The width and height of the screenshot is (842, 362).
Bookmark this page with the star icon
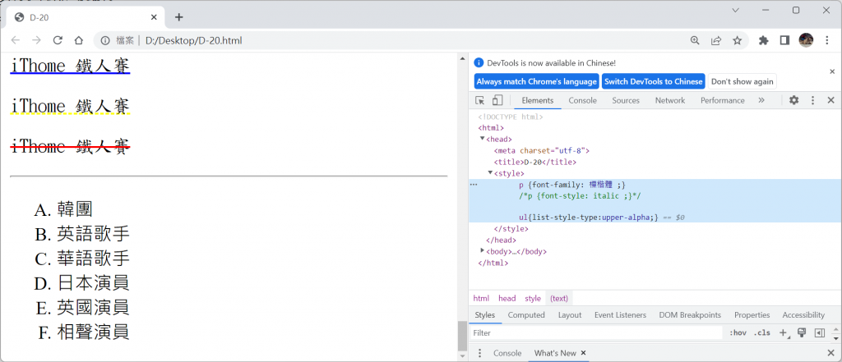point(738,40)
